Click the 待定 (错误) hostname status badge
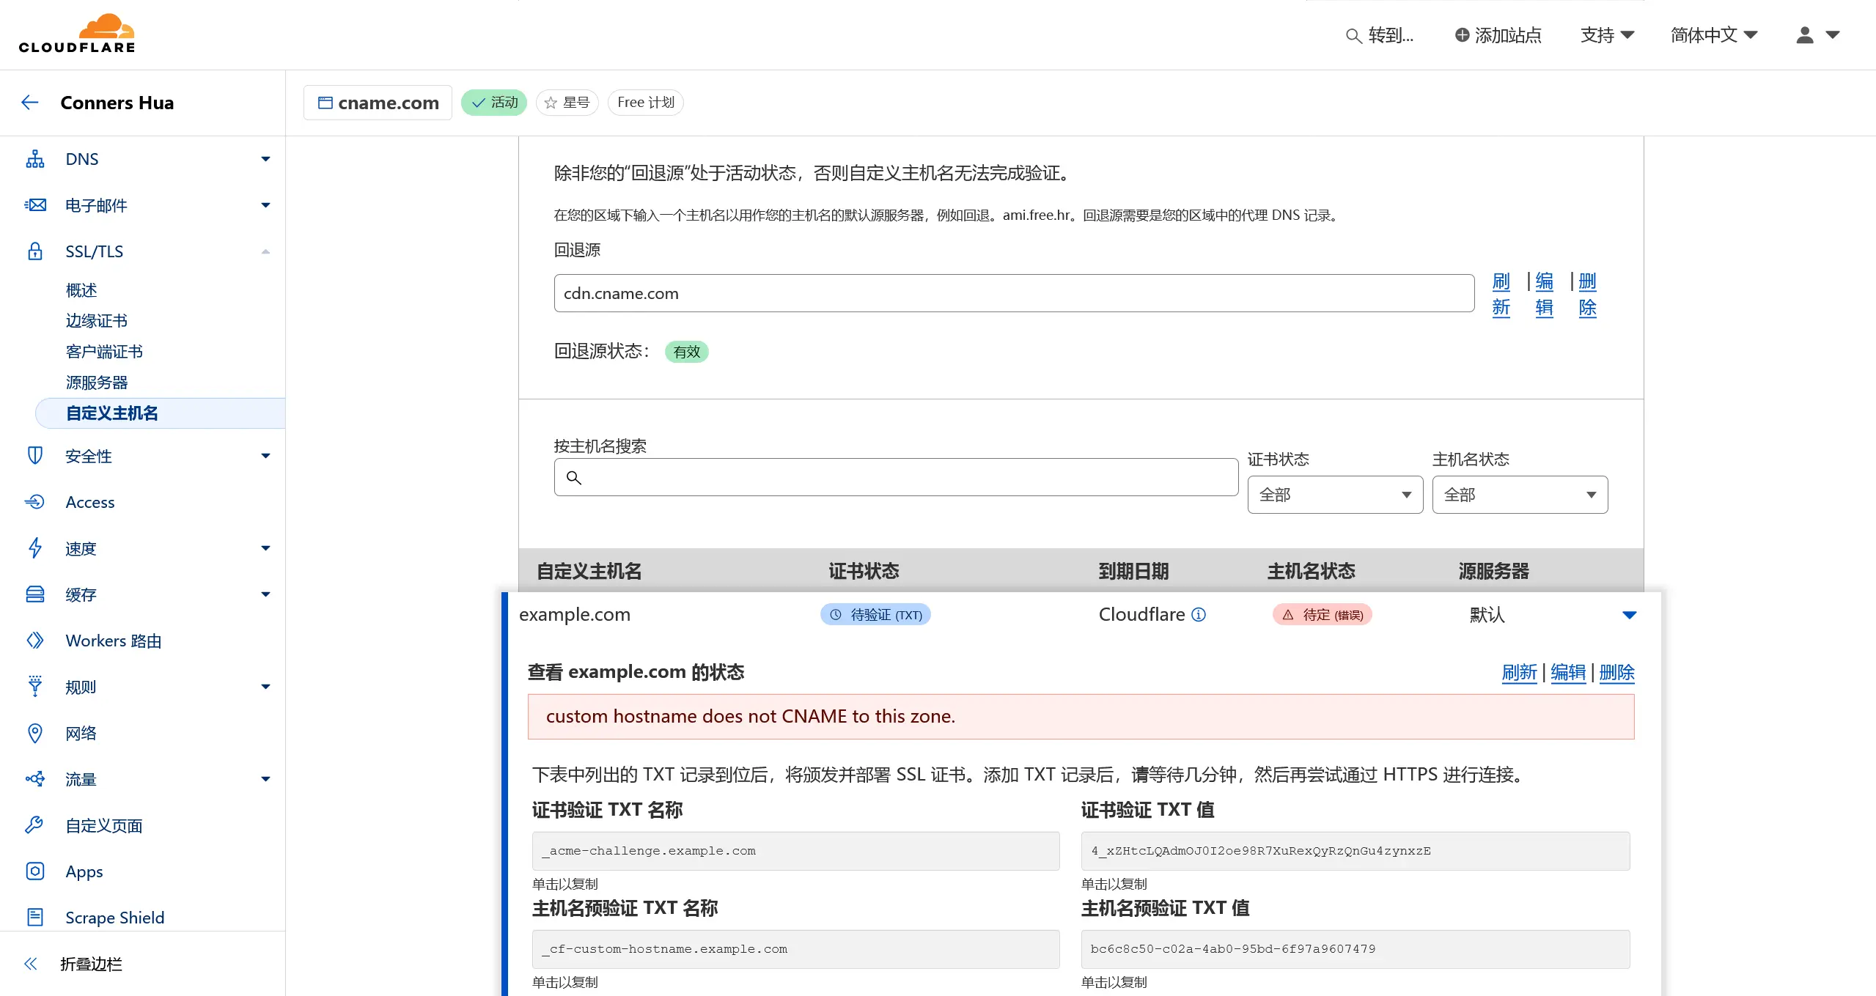1876x996 pixels. coord(1322,615)
